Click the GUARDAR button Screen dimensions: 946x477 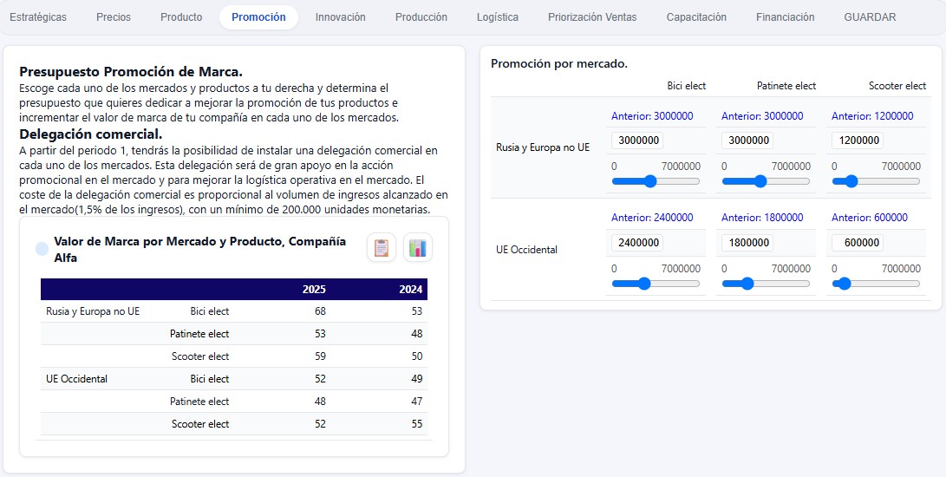[870, 16]
